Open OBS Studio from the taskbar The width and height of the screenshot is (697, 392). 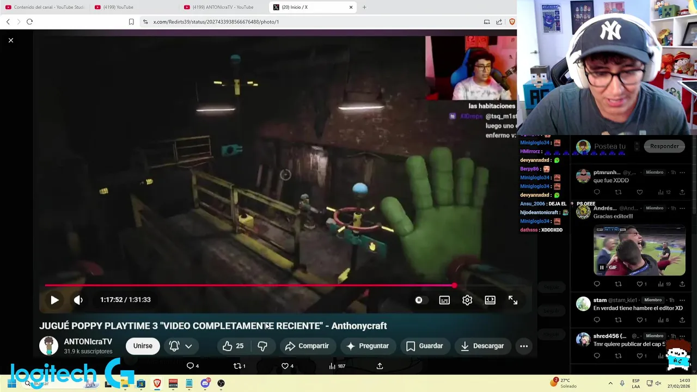point(221,383)
